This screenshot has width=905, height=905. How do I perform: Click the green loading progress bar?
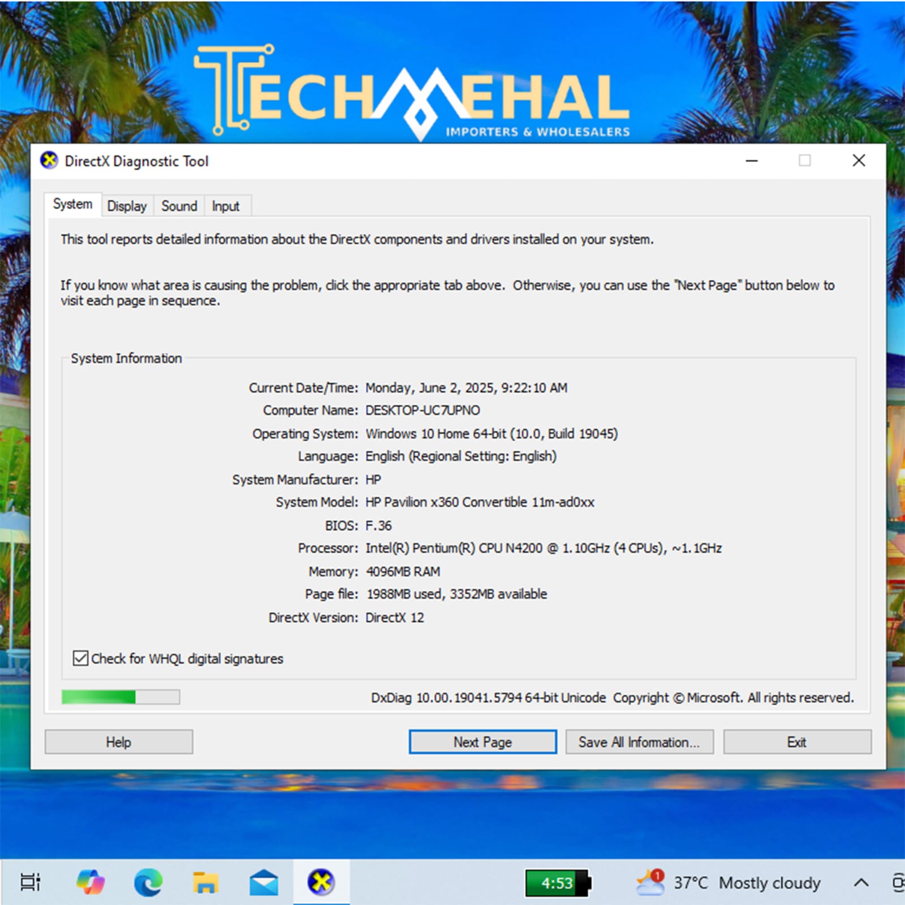point(120,697)
